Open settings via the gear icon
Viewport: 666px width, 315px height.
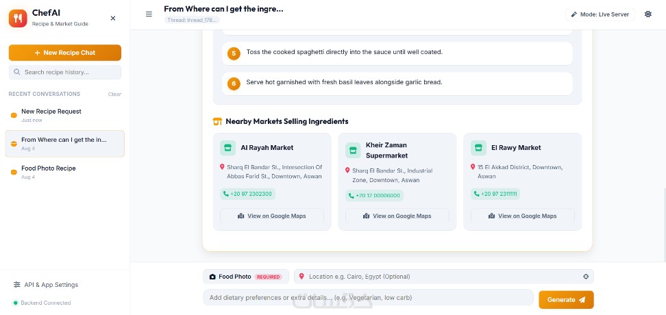point(647,14)
